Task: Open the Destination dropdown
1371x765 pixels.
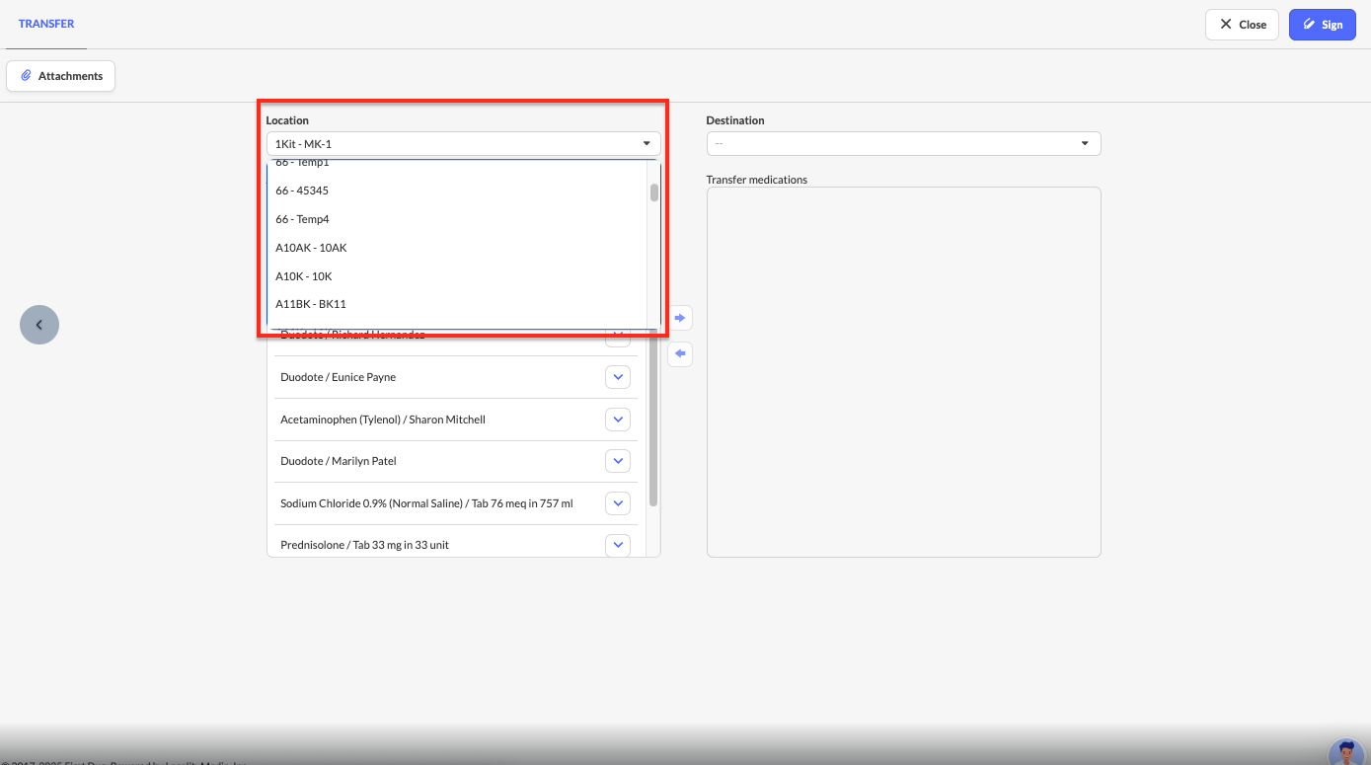Action: coord(903,144)
